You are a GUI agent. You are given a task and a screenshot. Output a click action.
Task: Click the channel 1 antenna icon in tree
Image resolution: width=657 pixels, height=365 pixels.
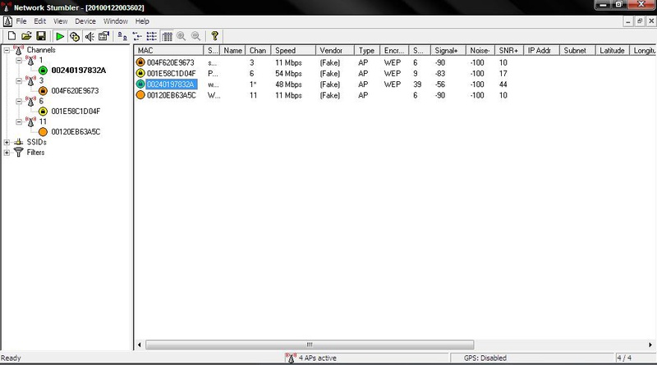coord(30,60)
